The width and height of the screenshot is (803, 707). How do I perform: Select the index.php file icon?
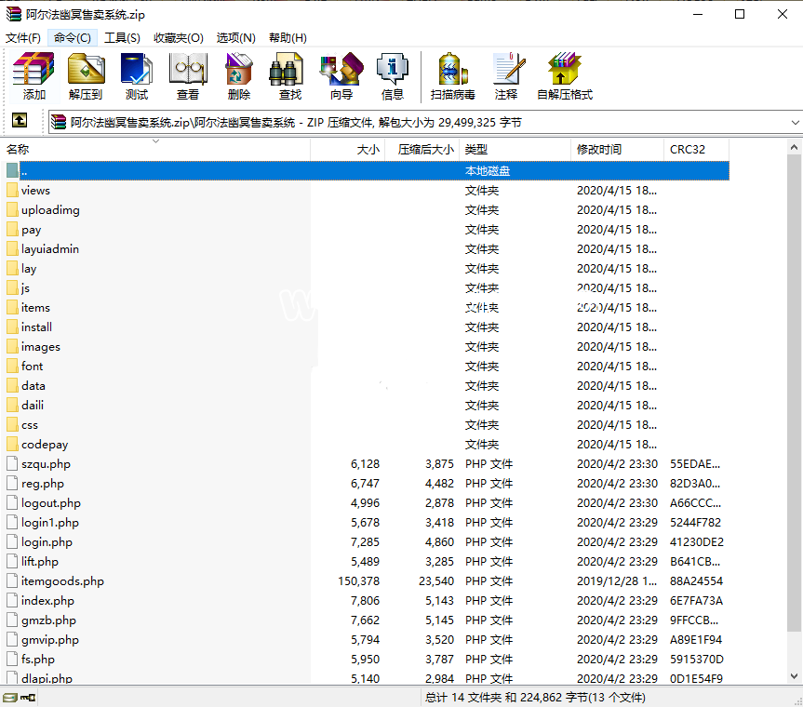click(x=12, y=601)
